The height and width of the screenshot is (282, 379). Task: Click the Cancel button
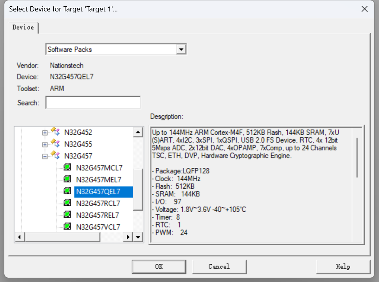(219, 267)
